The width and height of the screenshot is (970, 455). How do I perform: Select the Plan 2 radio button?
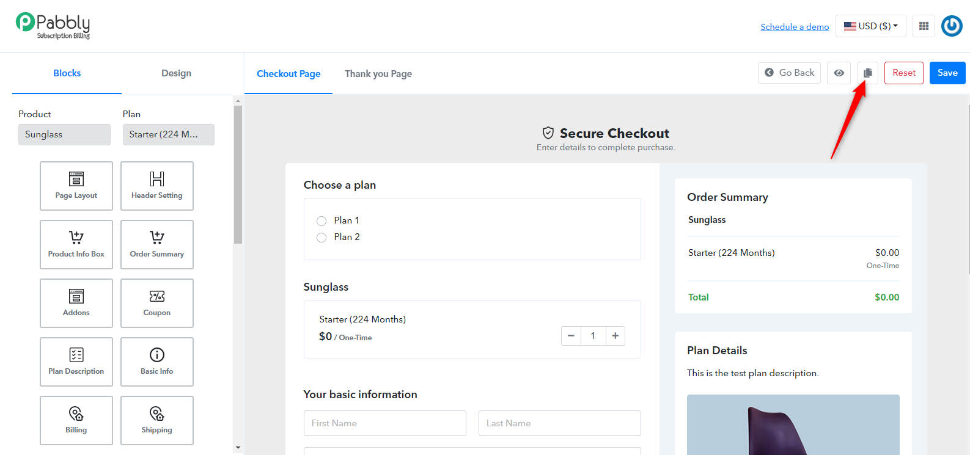click(x=321, y=238)
